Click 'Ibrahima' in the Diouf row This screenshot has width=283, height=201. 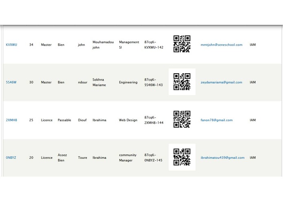pos(99,120)
